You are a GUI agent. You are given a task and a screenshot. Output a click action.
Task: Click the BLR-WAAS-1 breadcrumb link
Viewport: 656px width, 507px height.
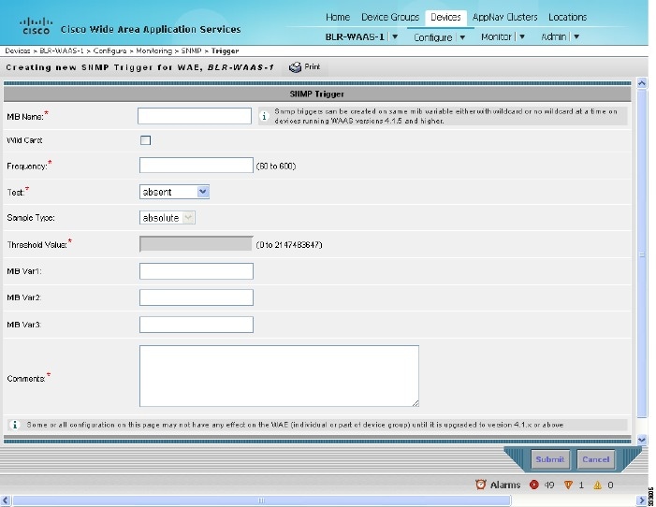62,51
